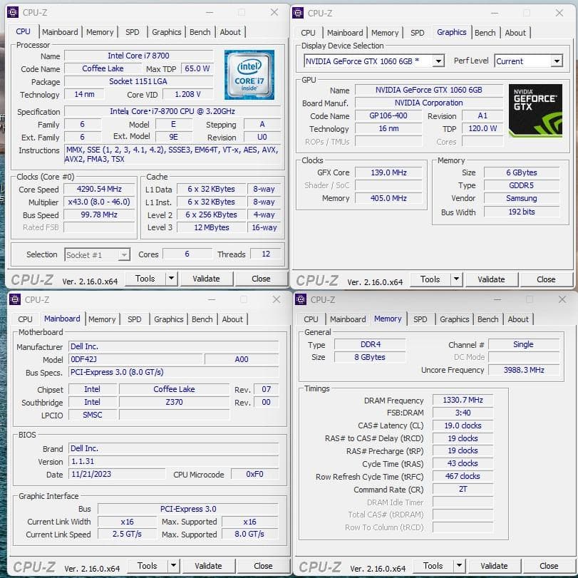This screenshot has width=578, height=578.
Task: Click the CPU-Z logo below the Graphics panel
Action: (317, 279)
